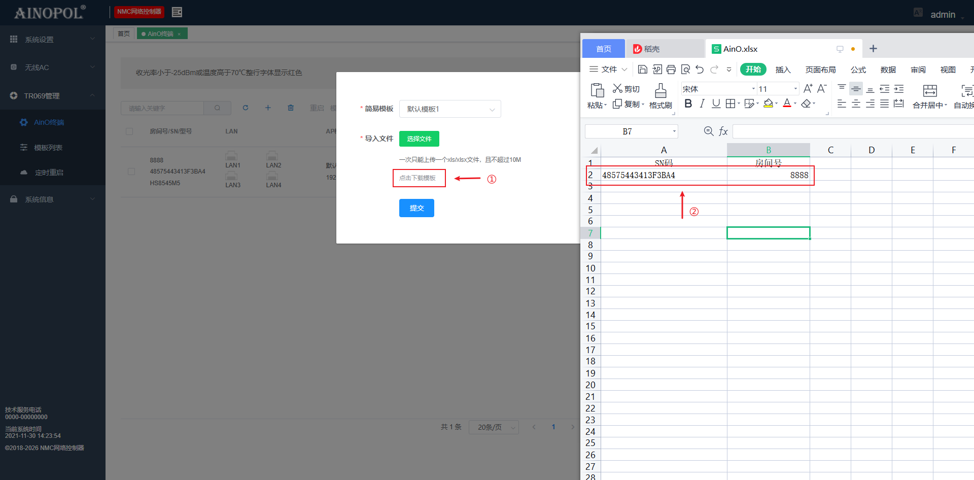Open the 简易模板 template dropdown
The width and height of the screenshot is (974, 480).
(x=450, y=109)
